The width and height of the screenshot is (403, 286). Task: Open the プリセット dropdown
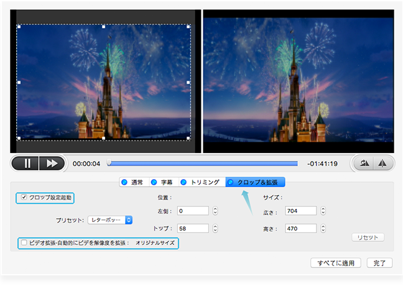click(x=110, y=220)
